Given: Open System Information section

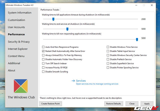Looking at the screenshot, I should coord(19,13).
